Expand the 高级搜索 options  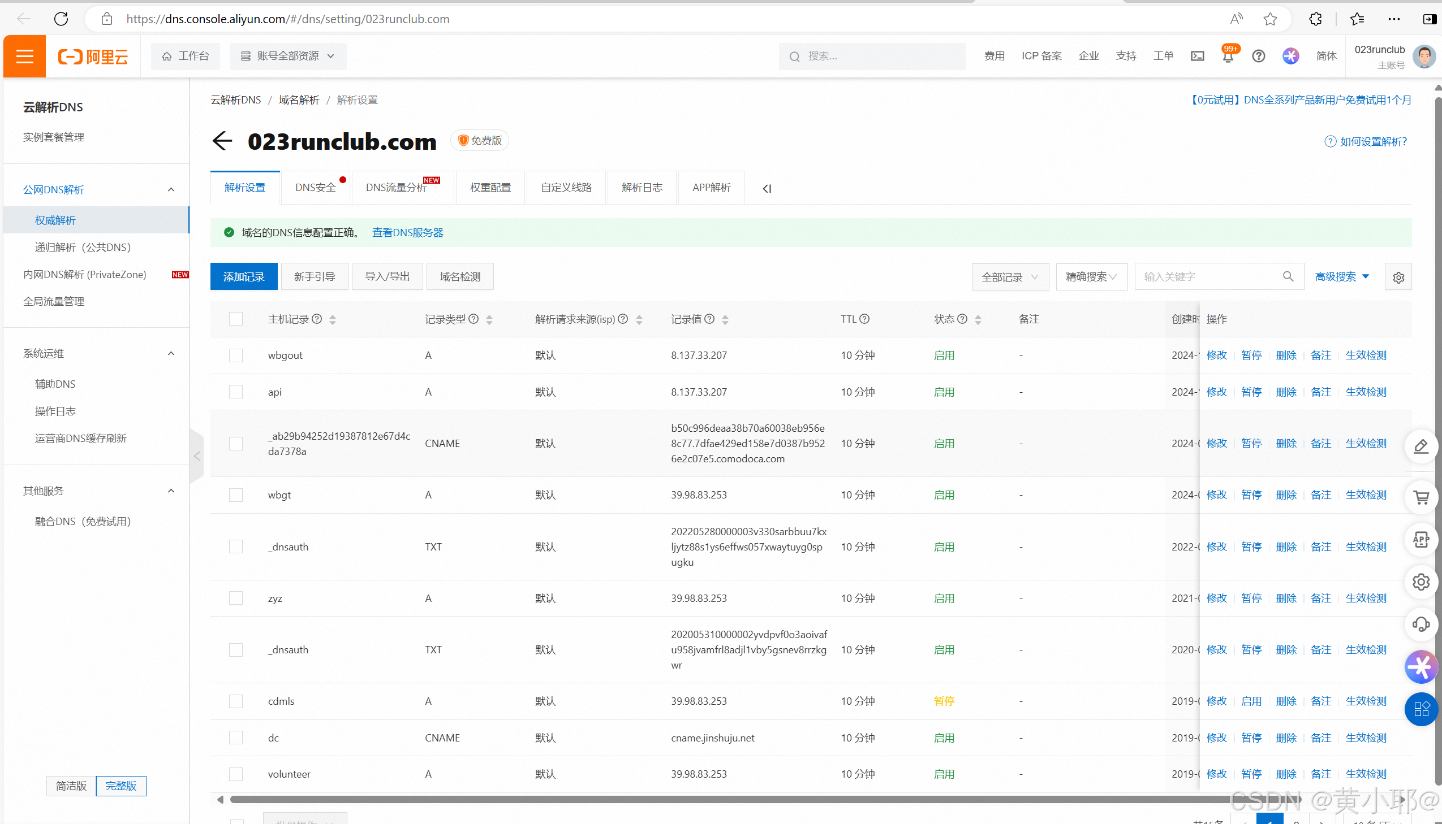coord(1341,277)
